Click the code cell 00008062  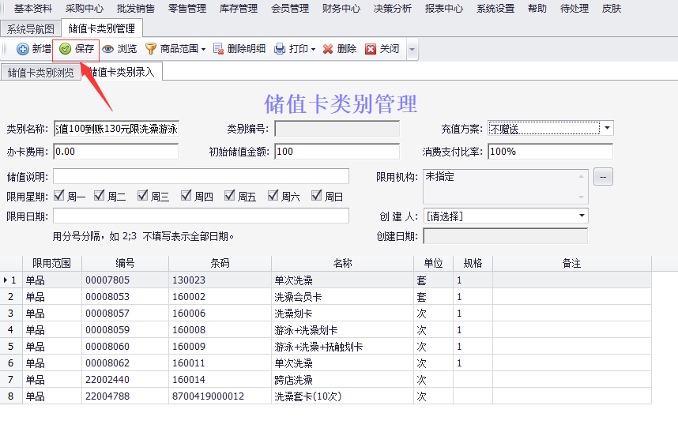coord(125,363)
